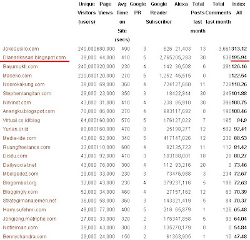The height and width of the screenshot is (240, 250).
Task: Click total posts 20 for Dailysocial.net
Action: coord(202,165)
